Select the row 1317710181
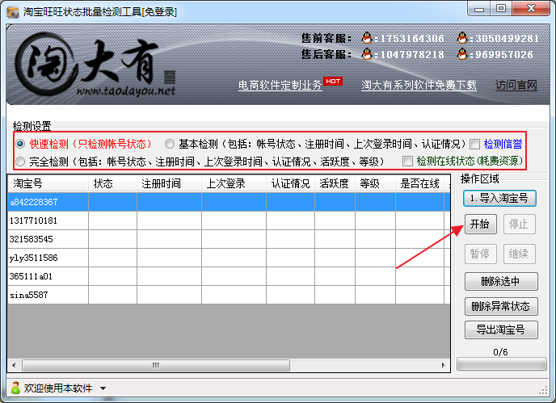Image resolution: width=556 pixels, height=403 pixels. click(229, 220)
